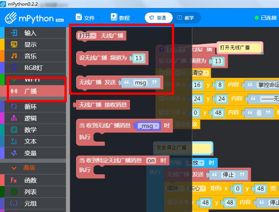The width and height of the screenshot is (279, 212).
Task: Open the 变量 category label
Action: 31,153
